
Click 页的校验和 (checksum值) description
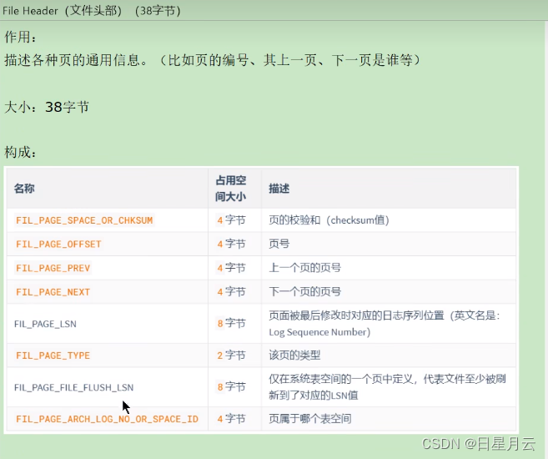coord(329,220)
